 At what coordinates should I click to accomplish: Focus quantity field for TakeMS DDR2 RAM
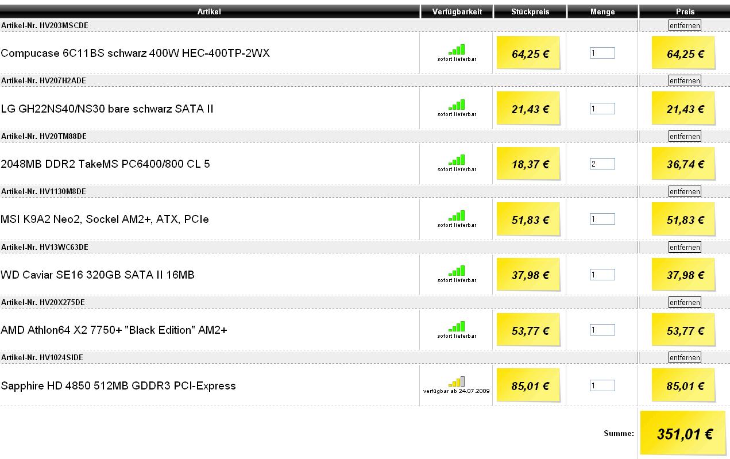(x=602, y=164)
